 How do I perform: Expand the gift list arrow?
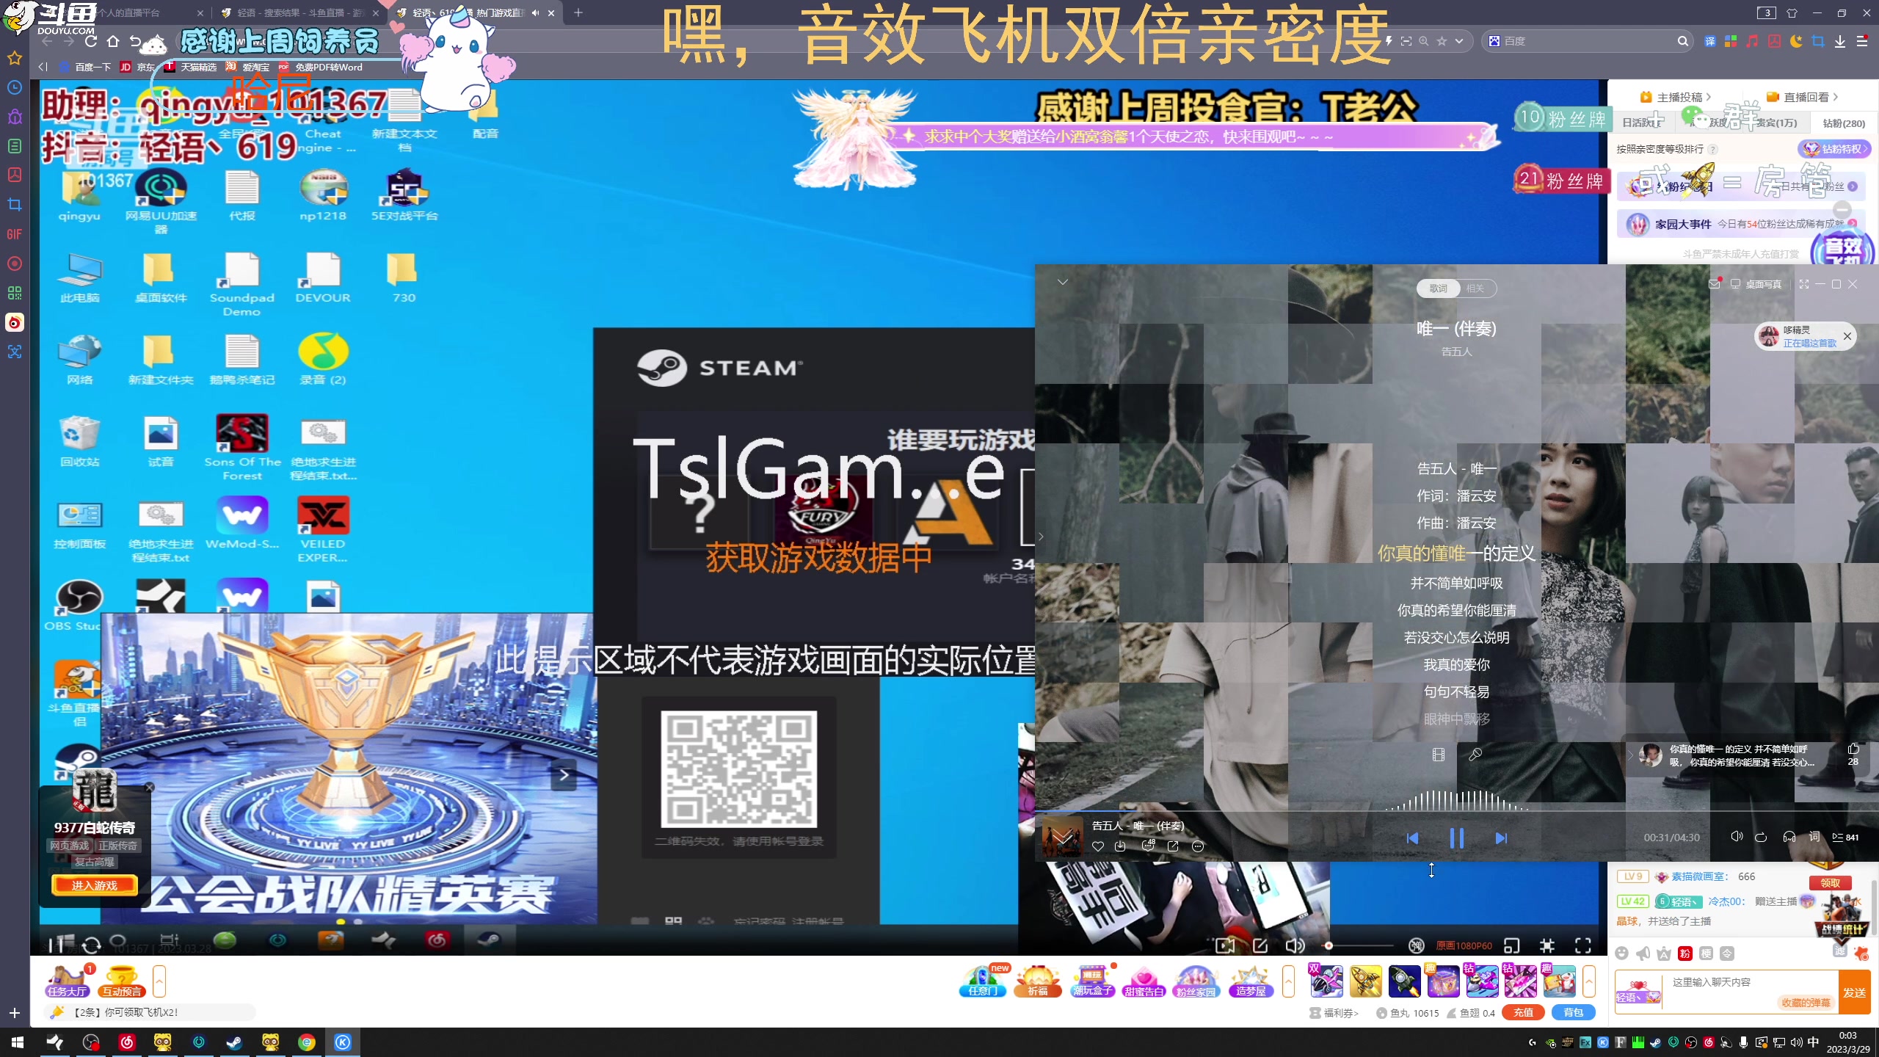click(x=1589, y=981)
